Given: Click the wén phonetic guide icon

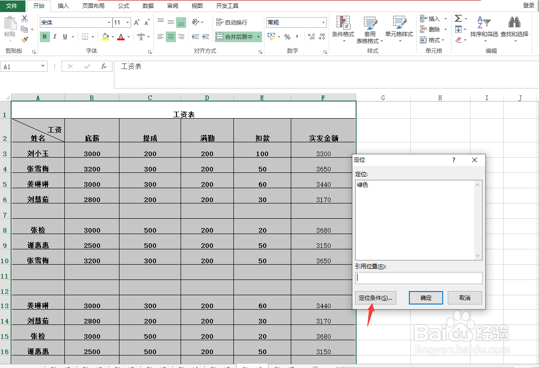Looking at the screenshot, I should (x=141, y=37).
